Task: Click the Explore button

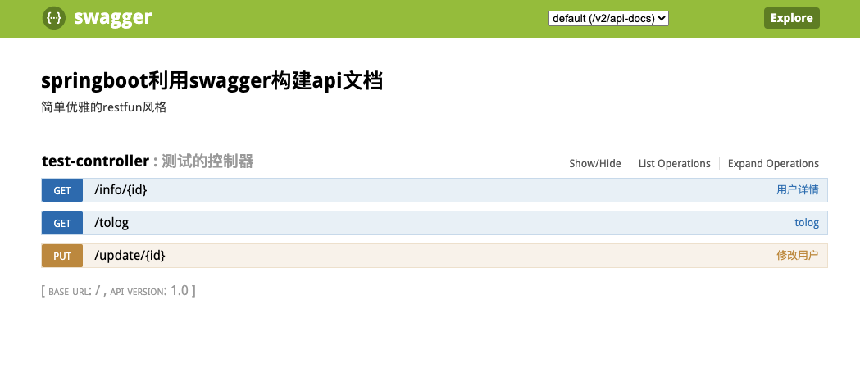Action: 791,18
